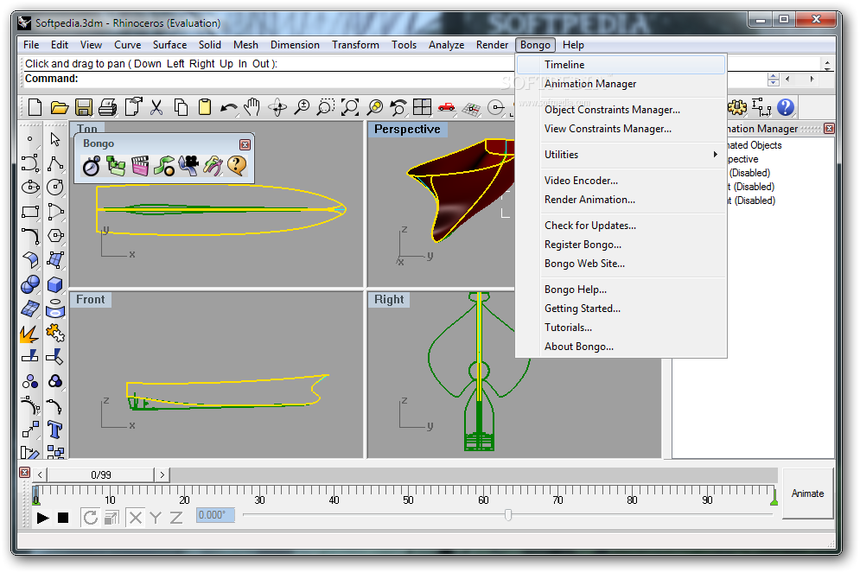Open View Constraints Manager...
This screenshot has height=573, width=860.
pyautogui.click(x=621, y=129)
